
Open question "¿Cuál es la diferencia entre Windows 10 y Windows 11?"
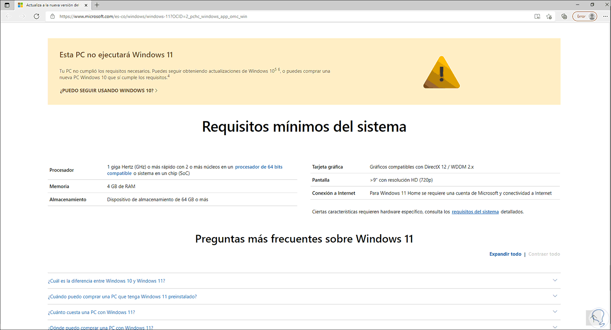pyautogui.click(x=106, y=281)
